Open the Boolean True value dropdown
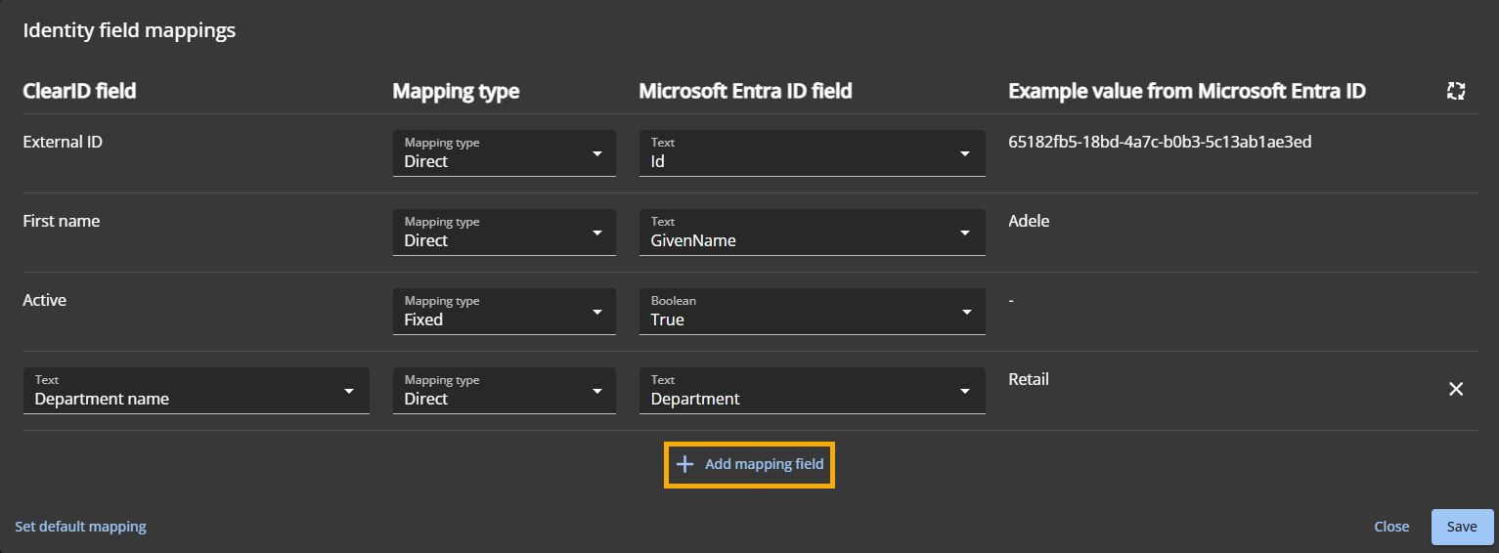1499x553 pixels. (811, 312)
